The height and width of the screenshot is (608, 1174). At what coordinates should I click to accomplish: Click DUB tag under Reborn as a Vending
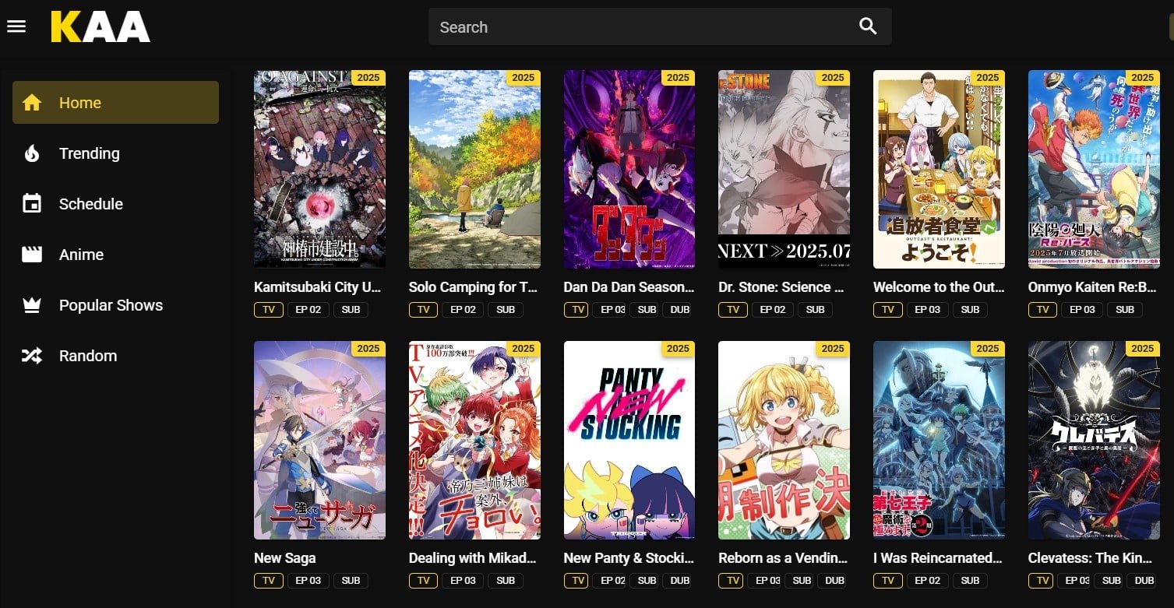834,581
